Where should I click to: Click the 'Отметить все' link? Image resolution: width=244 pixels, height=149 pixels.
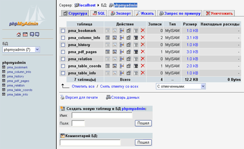pos(83,86)
